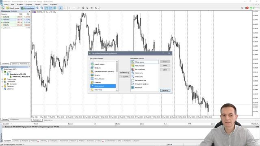The width and height of the screenshot is (260, 146).
Task: Expand the Examples tree node
Action: tap(5, 84)
